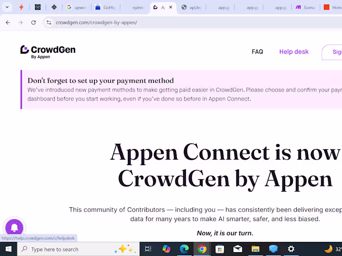The image size is (342, 256).
Task: Click the CrowdGen By Appen logo
Action: (48, 52)
